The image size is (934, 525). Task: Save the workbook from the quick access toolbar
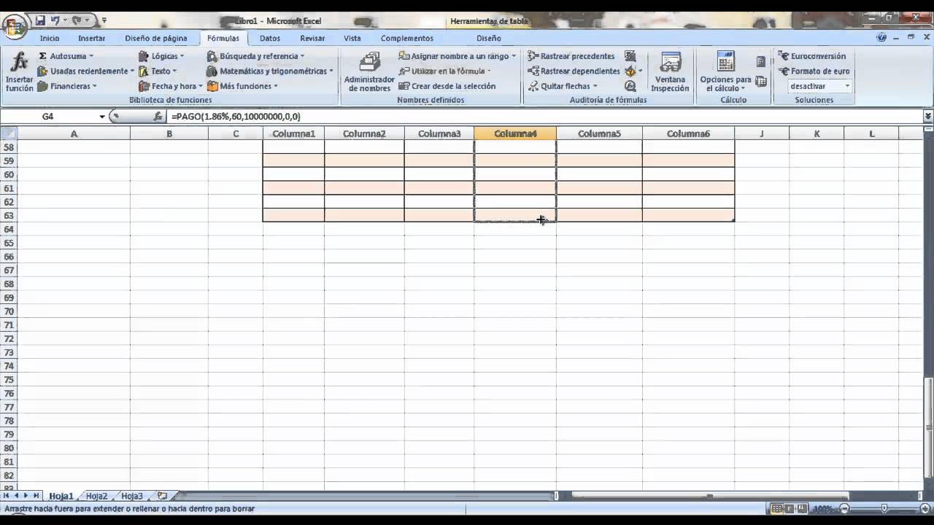click(x=40, y=20)
